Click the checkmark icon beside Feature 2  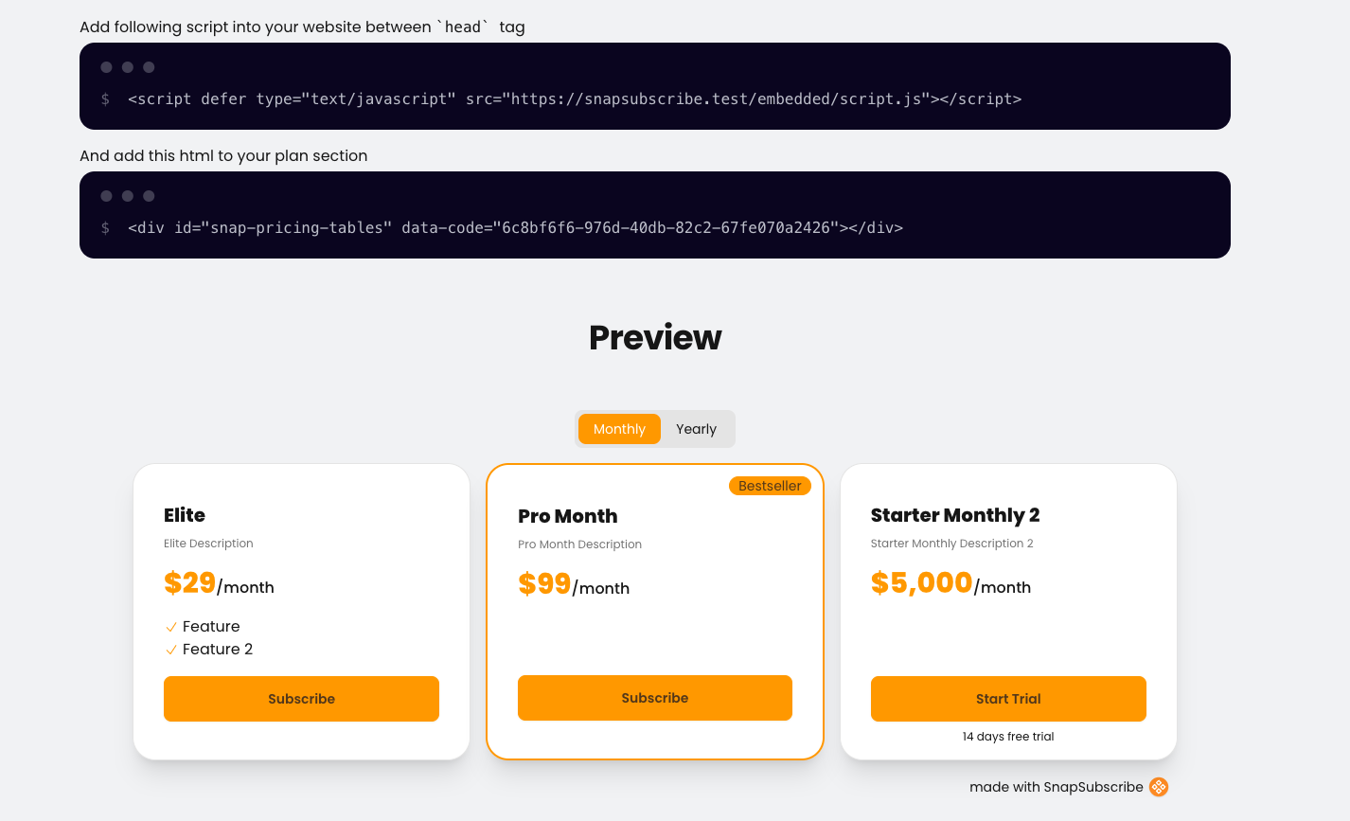pyautogui.click(x=171, y=650)
